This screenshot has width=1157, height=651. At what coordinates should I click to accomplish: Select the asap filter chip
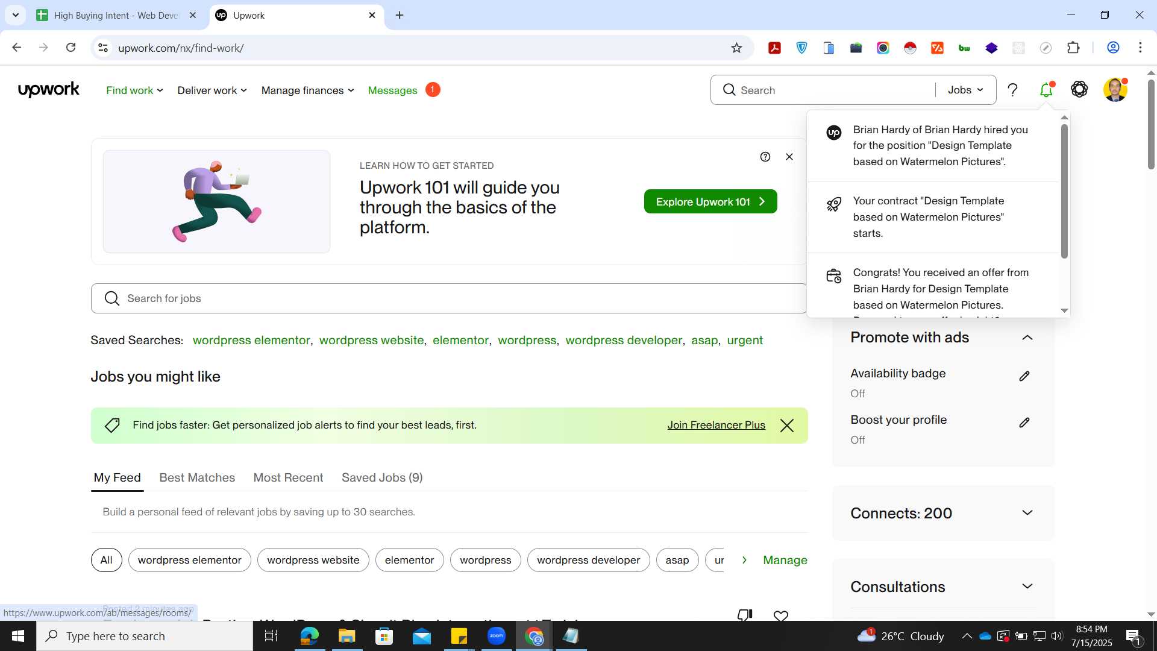677,560
